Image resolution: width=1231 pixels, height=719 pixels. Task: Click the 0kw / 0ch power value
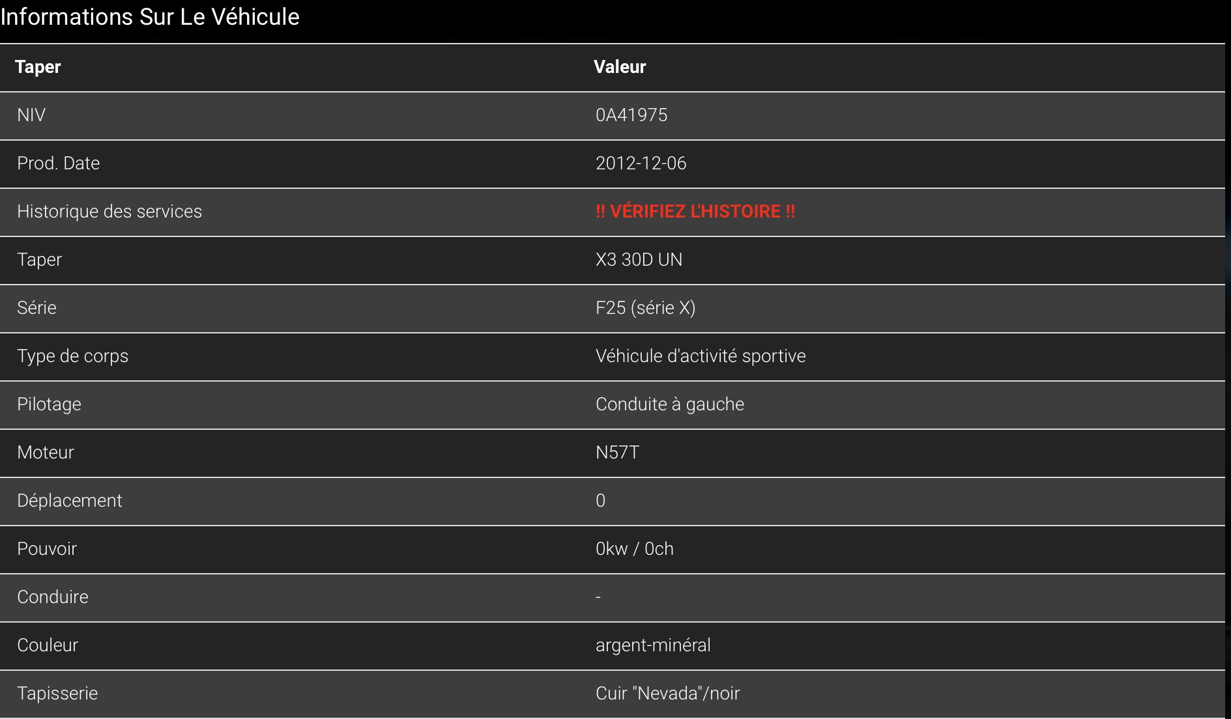(x=634, y=549)
